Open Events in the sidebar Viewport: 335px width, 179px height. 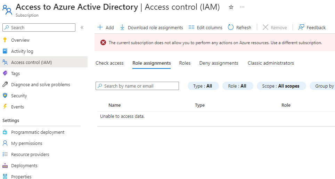(x=17, y=107)
